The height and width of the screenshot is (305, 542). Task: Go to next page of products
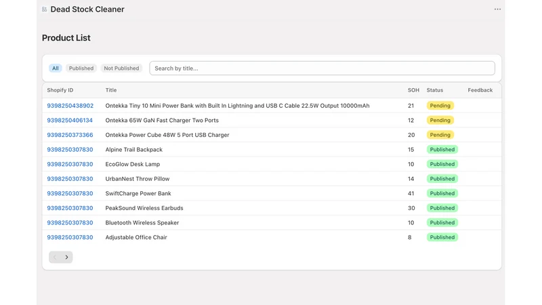pos(66,257)
